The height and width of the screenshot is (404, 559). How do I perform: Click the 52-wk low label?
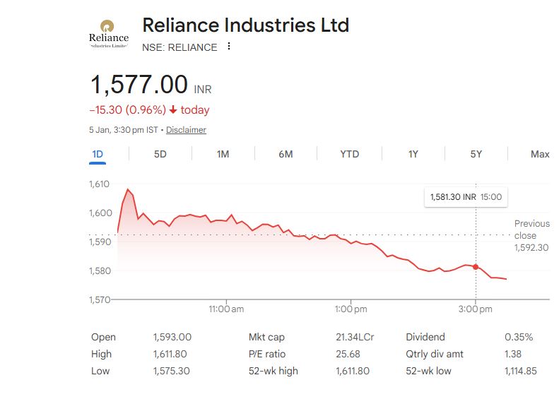(x=430, y=371)
